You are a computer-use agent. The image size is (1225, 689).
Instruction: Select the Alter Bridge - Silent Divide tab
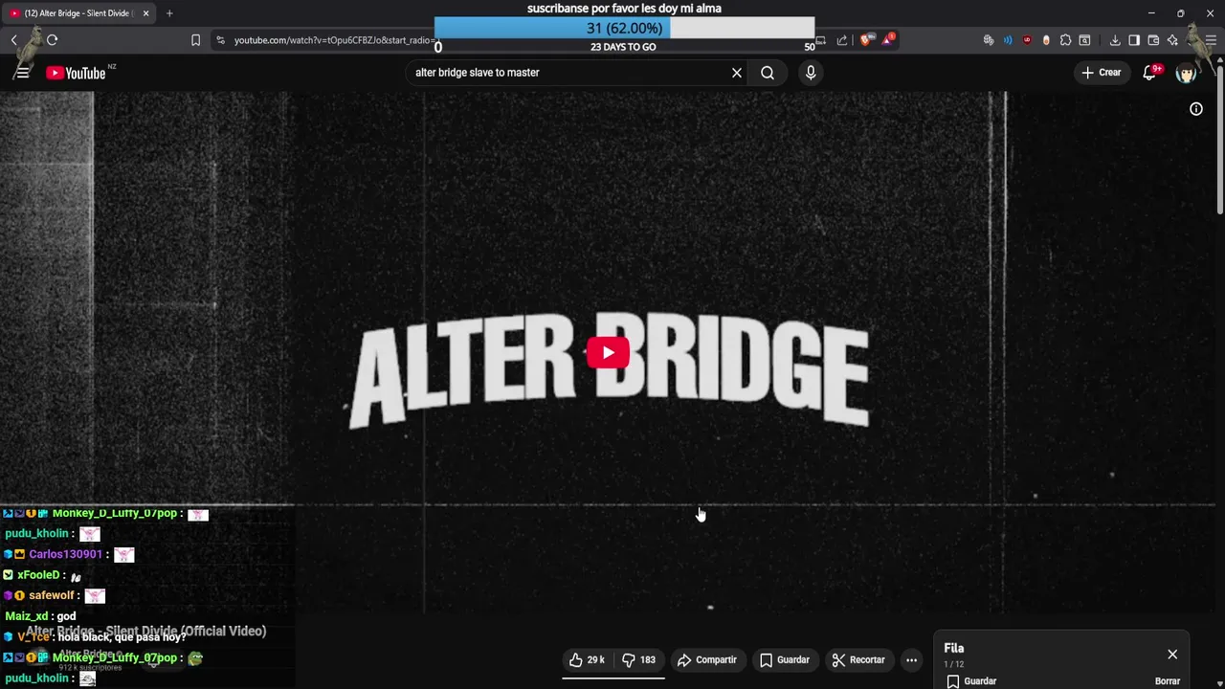coord(80,13)
